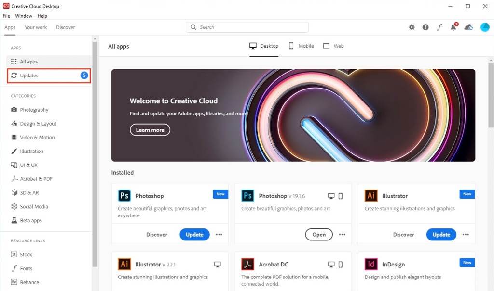
Task: Click Learn more on the welcome banner
Action: [x=150, y=130]
